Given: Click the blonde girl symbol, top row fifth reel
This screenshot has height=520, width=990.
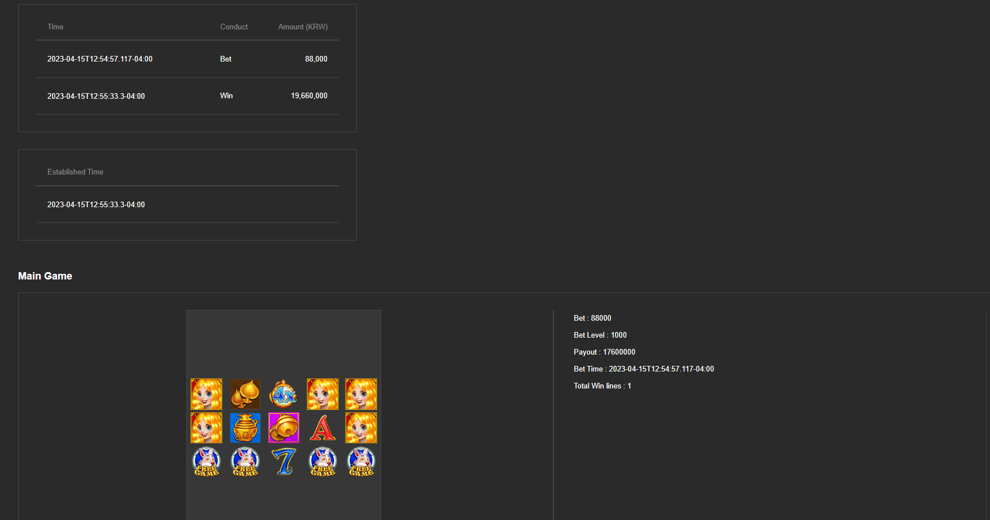Looking at the screenshot, I should coord(361,394).
